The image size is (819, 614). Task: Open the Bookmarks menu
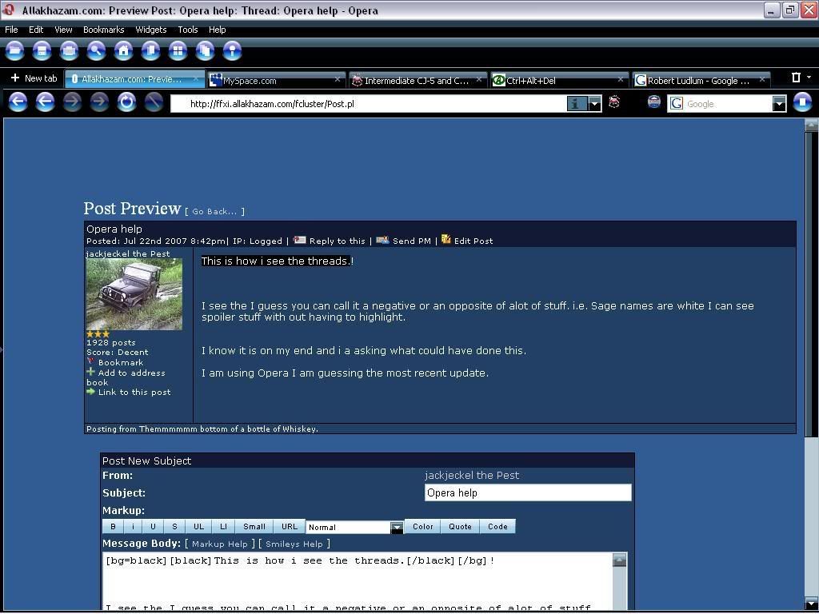point(103,30)
